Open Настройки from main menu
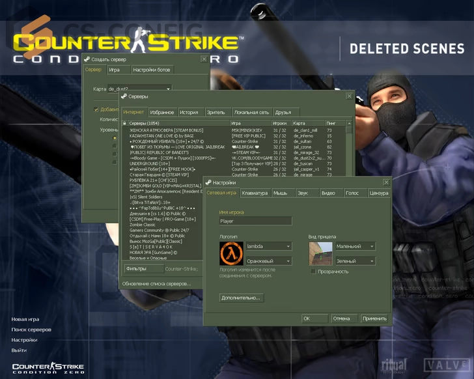Screen dimensions: 474x379 click(x=24, y=340)
